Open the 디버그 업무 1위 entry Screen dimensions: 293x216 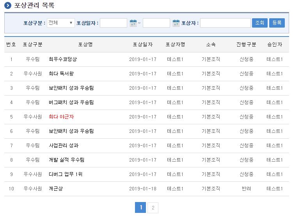[66, 174]
